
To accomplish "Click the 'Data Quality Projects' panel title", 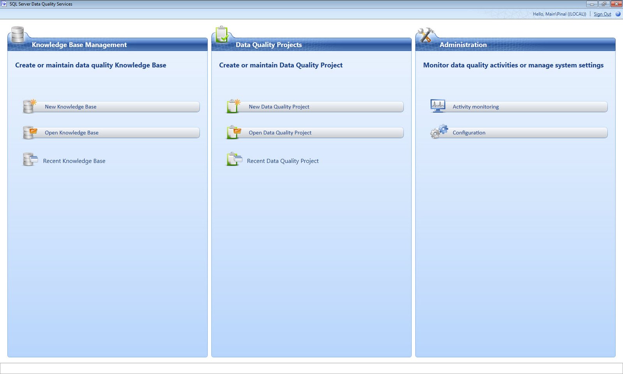I will [x=269, y=45].
